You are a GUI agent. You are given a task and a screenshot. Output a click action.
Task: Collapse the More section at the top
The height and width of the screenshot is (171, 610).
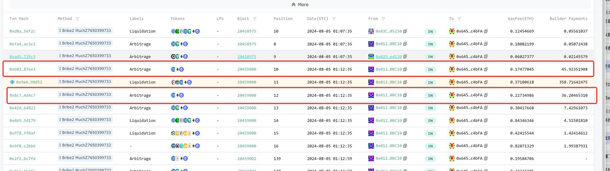pyautogui.click(x=300, y=5)
